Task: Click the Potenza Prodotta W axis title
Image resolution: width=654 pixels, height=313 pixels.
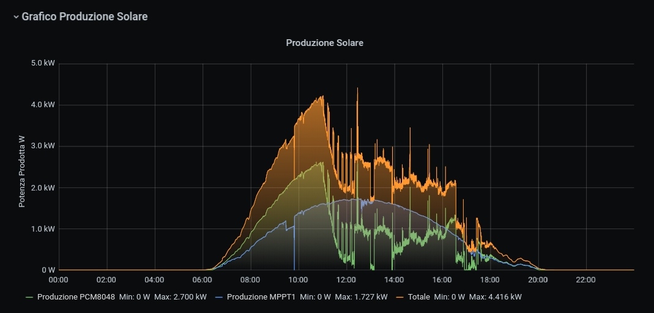Action: [x=21, y=172]
